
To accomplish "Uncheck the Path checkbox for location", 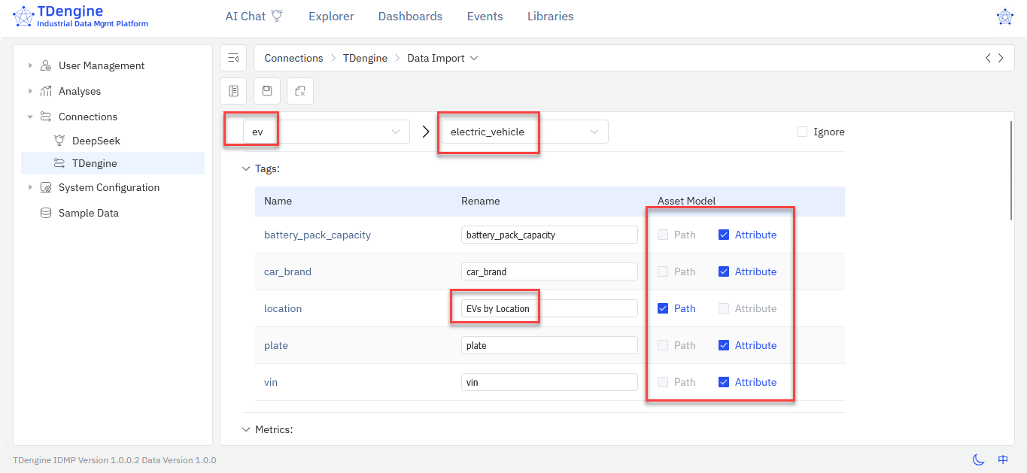I will [x=663, y=308].
